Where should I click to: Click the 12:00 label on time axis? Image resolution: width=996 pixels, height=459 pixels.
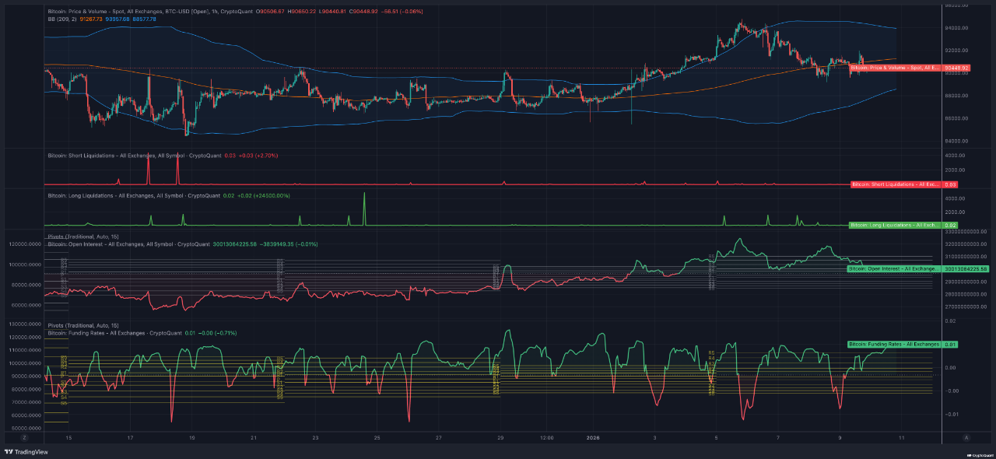point(547,438)
